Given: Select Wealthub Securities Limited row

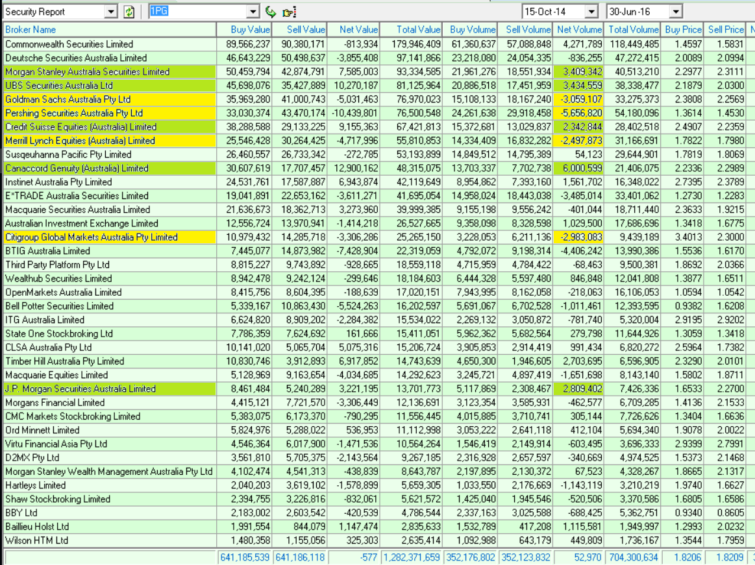Looking at the screenshot, I should (109, 279).
